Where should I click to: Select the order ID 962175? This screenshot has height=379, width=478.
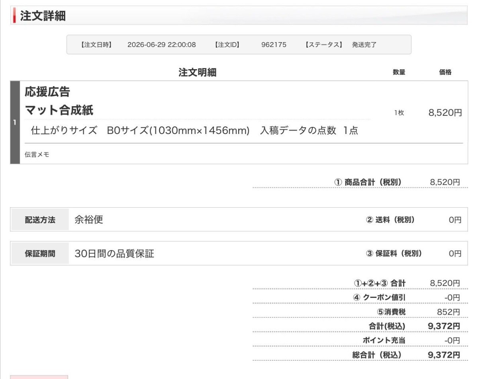tap(274, 45)
